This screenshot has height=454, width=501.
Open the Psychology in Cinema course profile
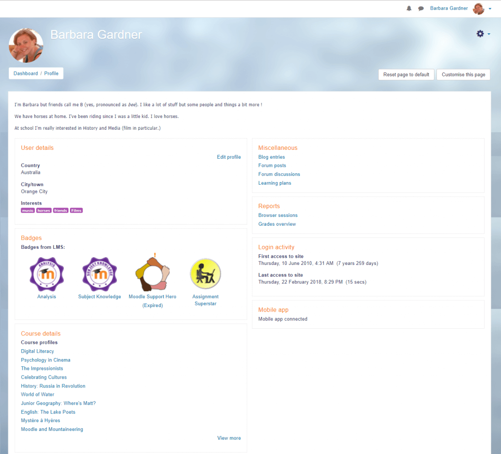[x=46, y=359]
